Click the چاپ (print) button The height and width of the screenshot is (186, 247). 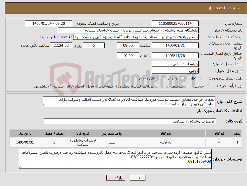pos(137,178)
